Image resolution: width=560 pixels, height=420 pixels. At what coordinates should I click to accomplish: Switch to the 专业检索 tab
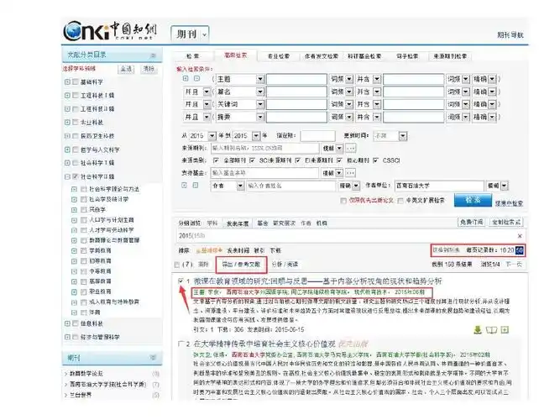[279, 56]
